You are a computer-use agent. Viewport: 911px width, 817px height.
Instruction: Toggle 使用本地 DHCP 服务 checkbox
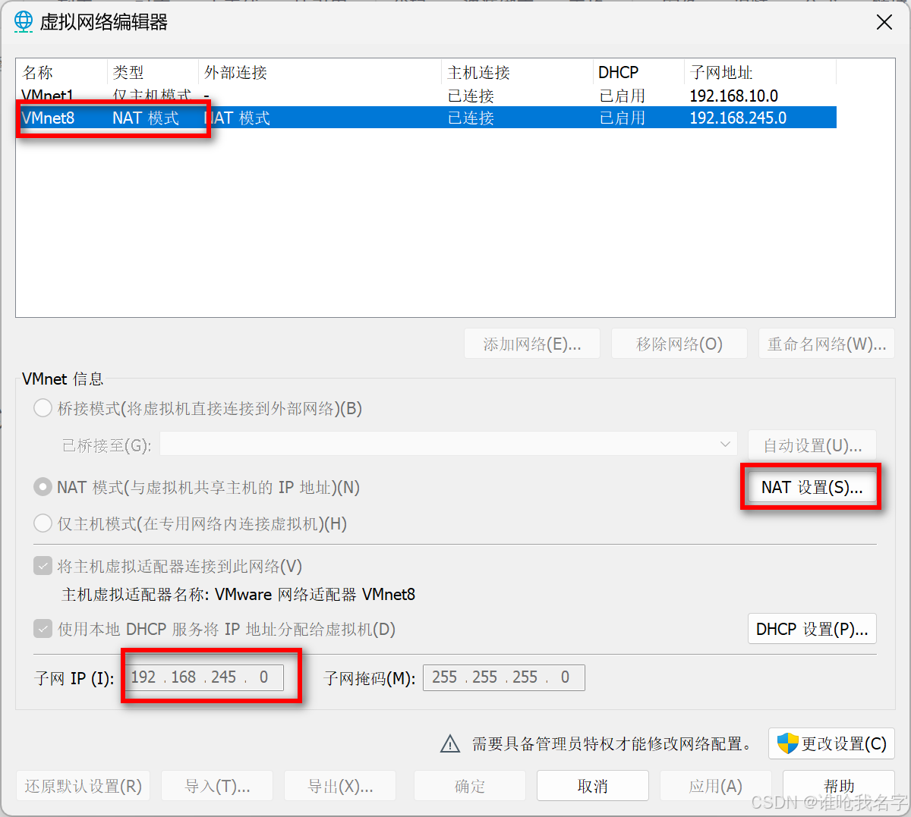(x=43, y=629)
